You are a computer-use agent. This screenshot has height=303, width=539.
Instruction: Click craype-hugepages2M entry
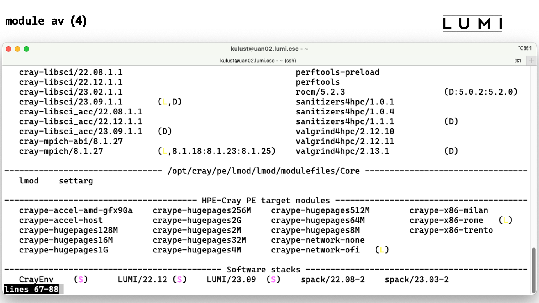tap(197, 230)
